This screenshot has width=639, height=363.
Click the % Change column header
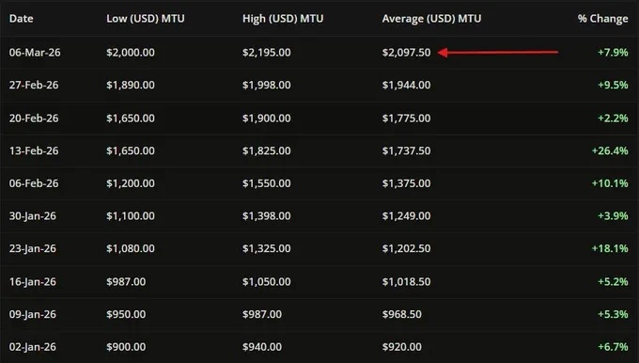[x=602, y=19]
